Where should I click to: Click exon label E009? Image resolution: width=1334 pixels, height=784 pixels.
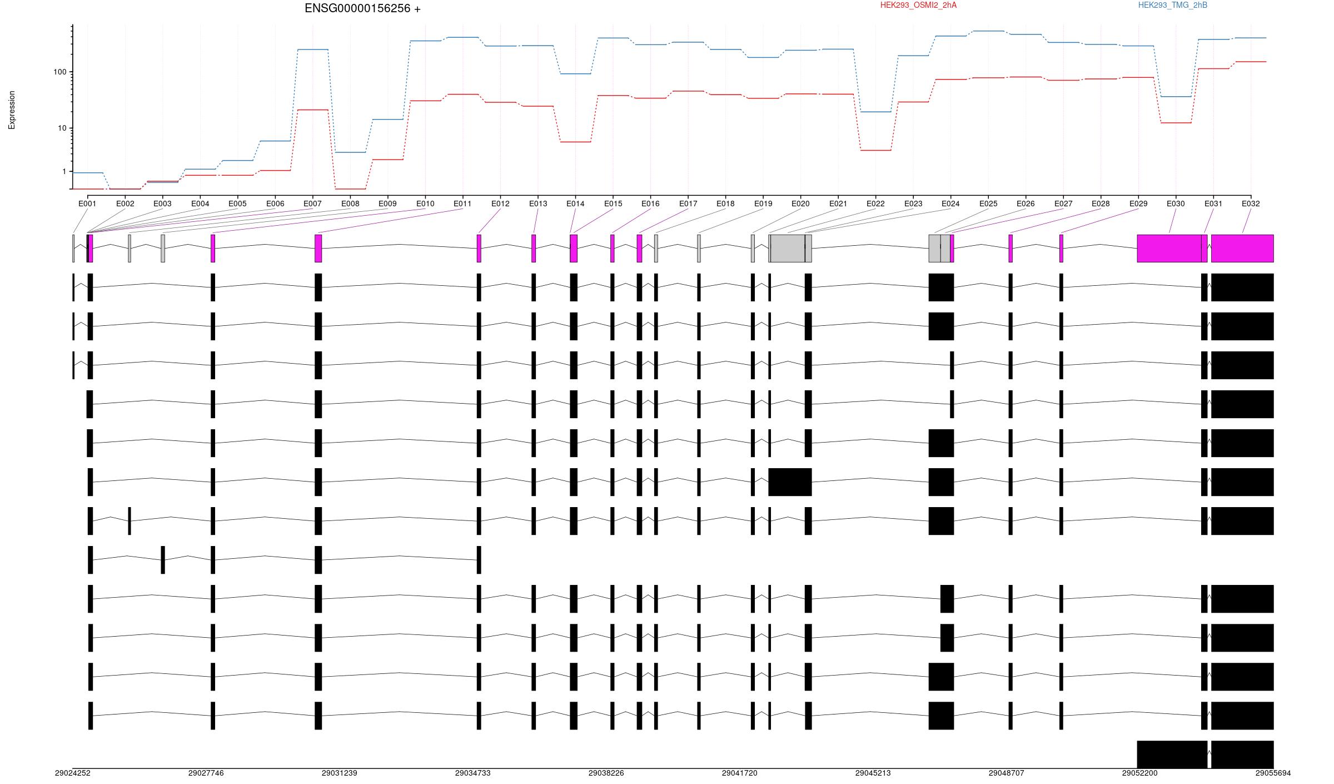[x=387, y=204]
